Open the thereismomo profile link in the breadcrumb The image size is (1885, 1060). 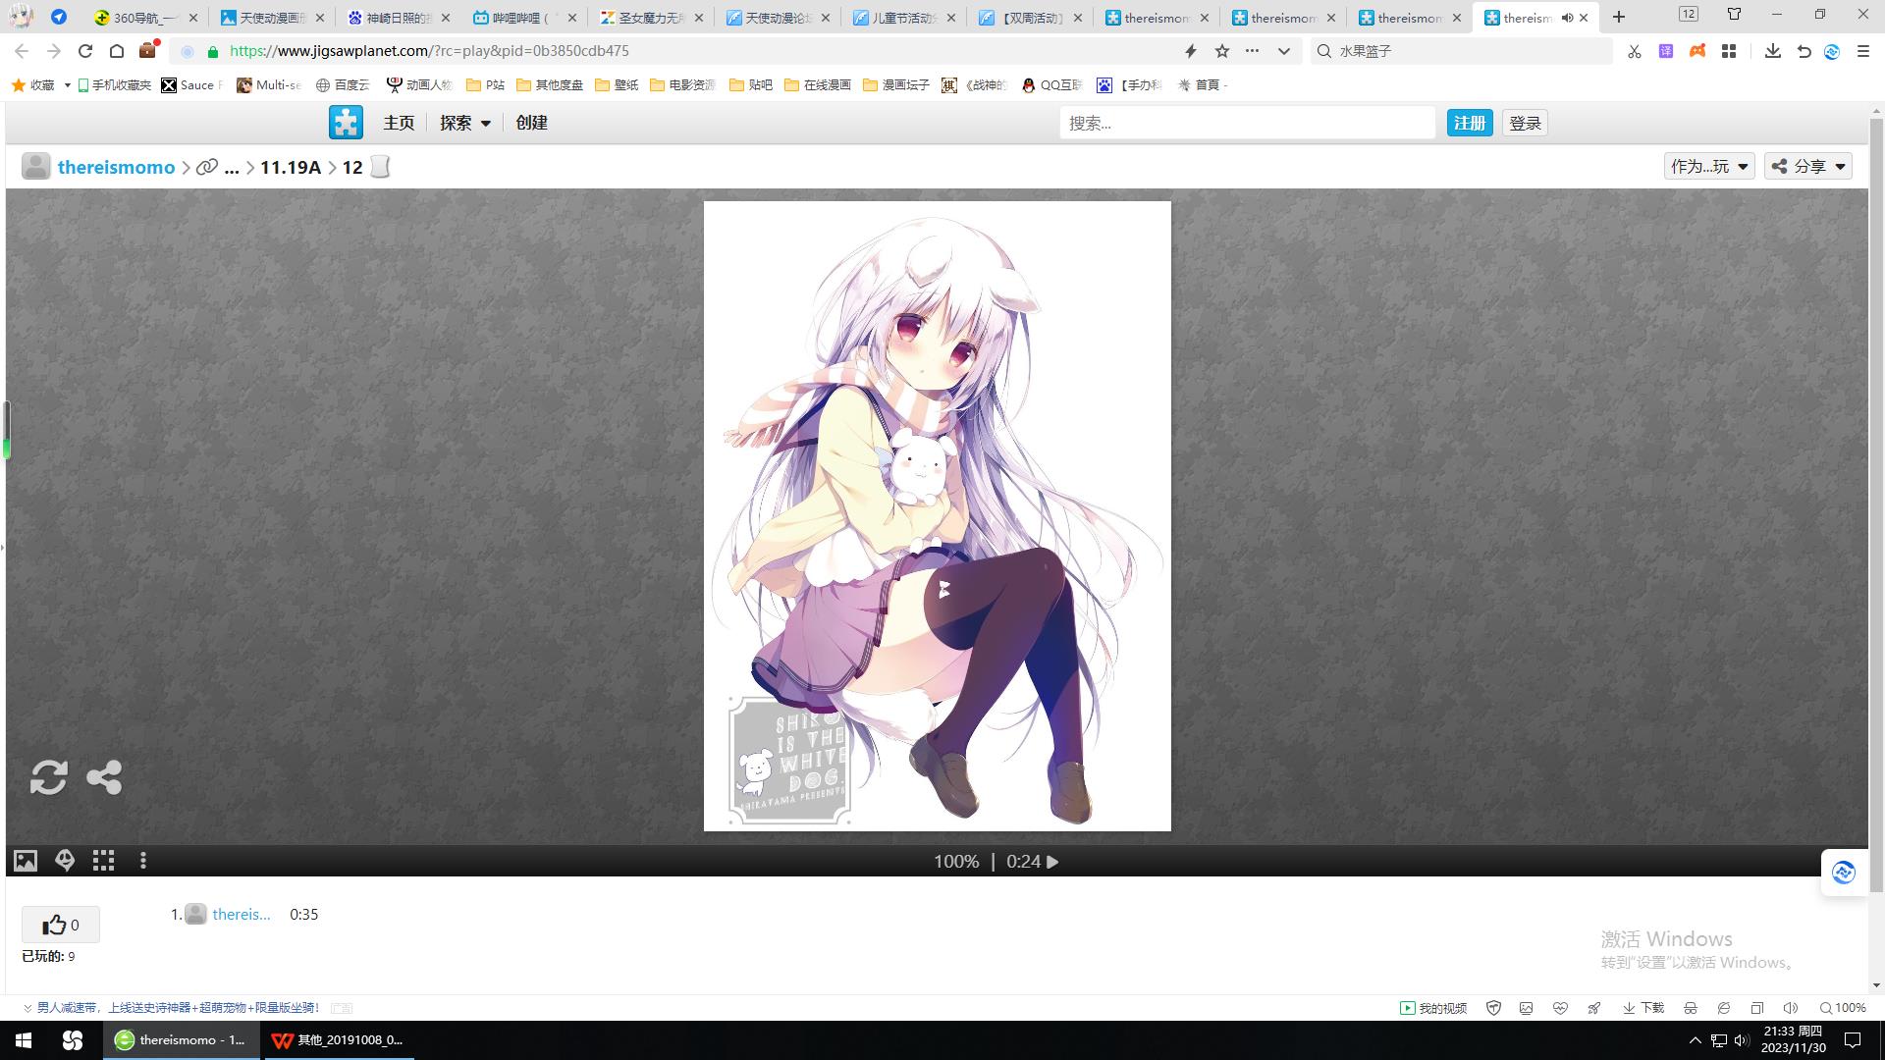[x=116, y=167]
